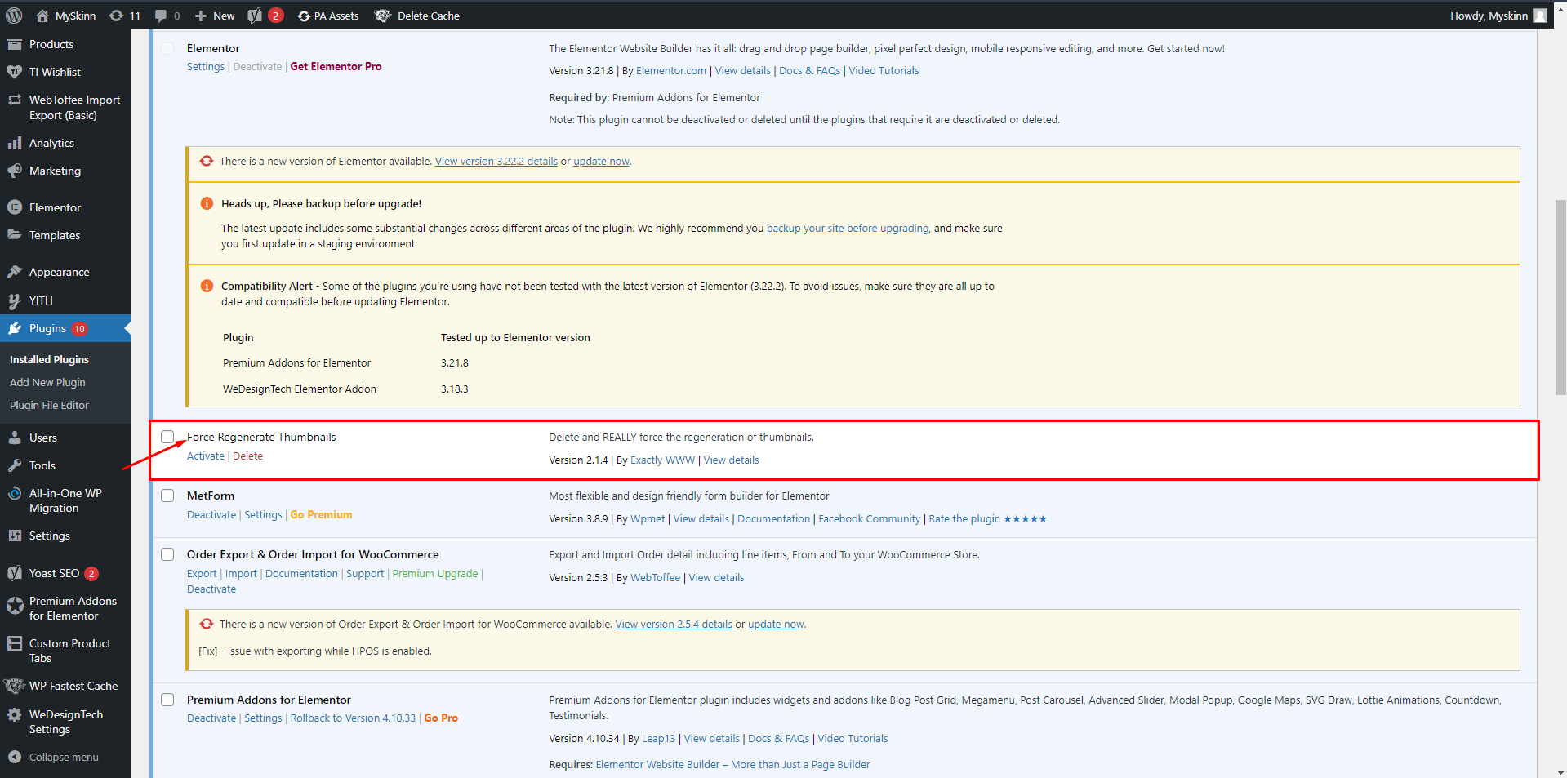Check Premium Addons for Elementor plugin row
The height and width of the screenshot is (778, 1567).
[x=167, y=700]
